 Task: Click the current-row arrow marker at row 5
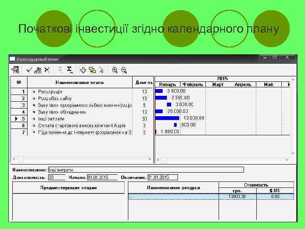click(17, 119)
